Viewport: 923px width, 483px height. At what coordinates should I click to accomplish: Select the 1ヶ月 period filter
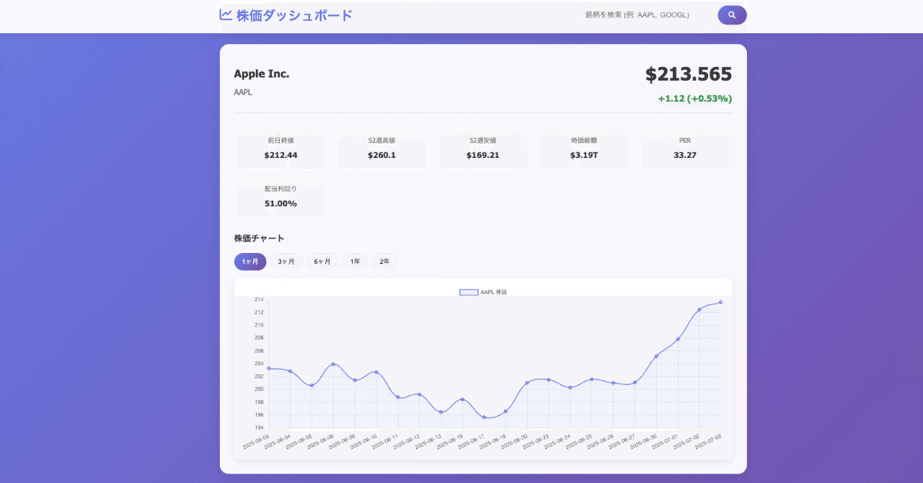250,261
